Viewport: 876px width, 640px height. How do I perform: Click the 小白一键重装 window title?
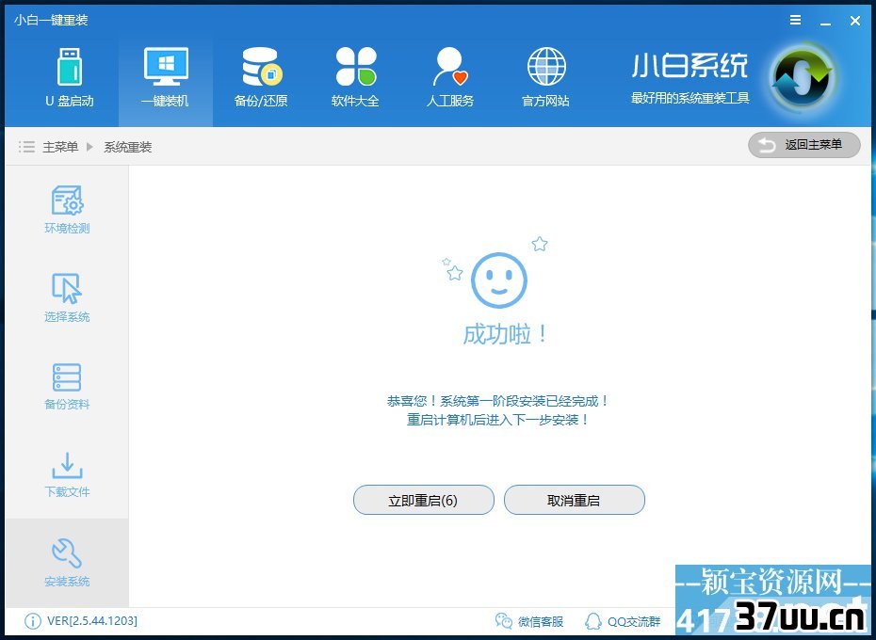click(52, 20)
